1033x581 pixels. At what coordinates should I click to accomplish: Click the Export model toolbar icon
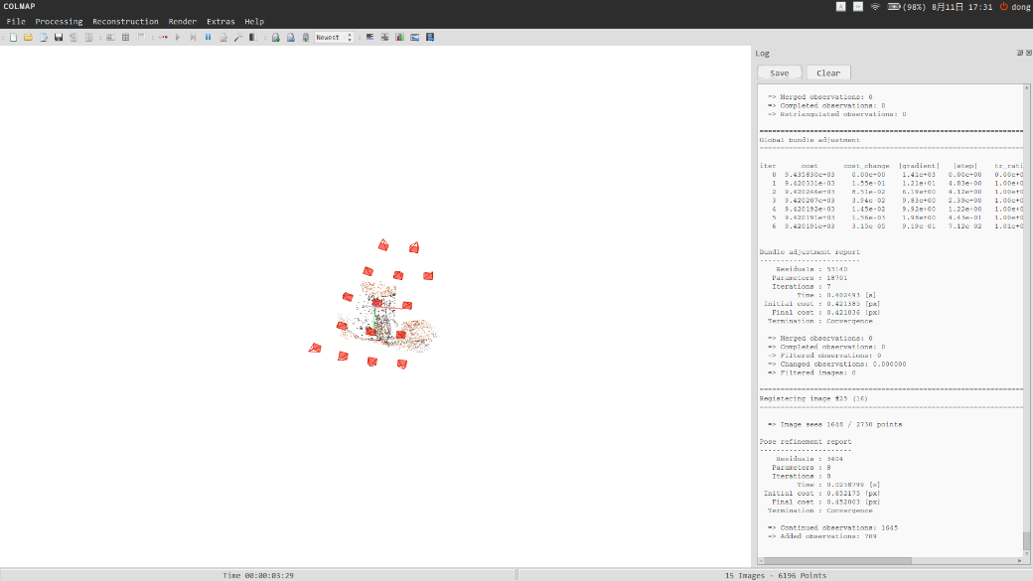pyautogui.click(x=89, y=38)
